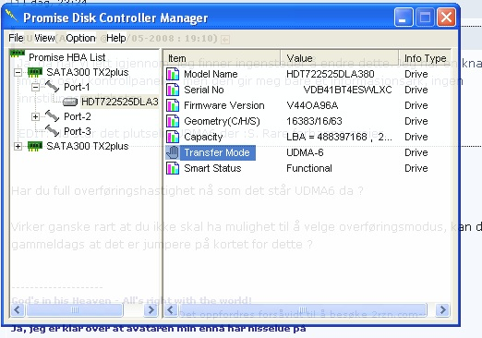Click the Port-2 cable icon

tap(52, 116)
